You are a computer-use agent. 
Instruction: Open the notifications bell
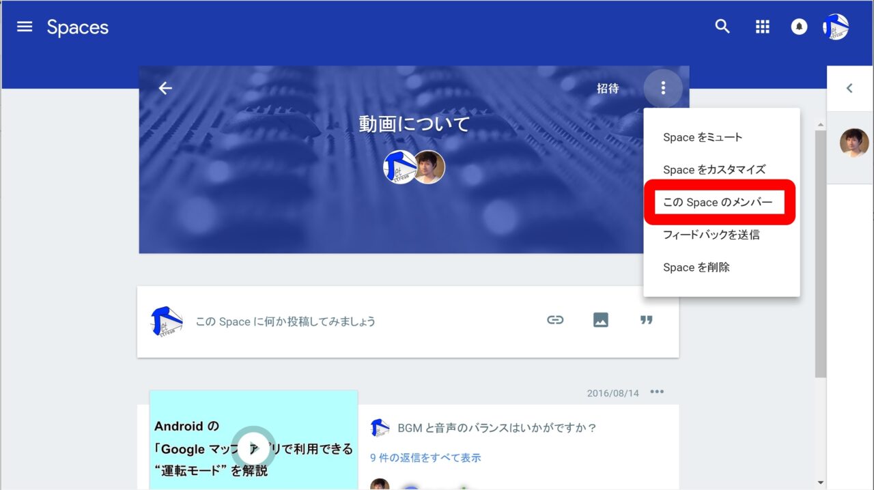click(799, 27)
